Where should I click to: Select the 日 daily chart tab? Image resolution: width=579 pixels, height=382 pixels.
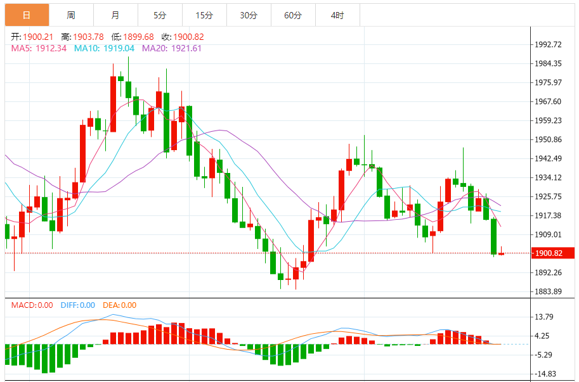27,15
